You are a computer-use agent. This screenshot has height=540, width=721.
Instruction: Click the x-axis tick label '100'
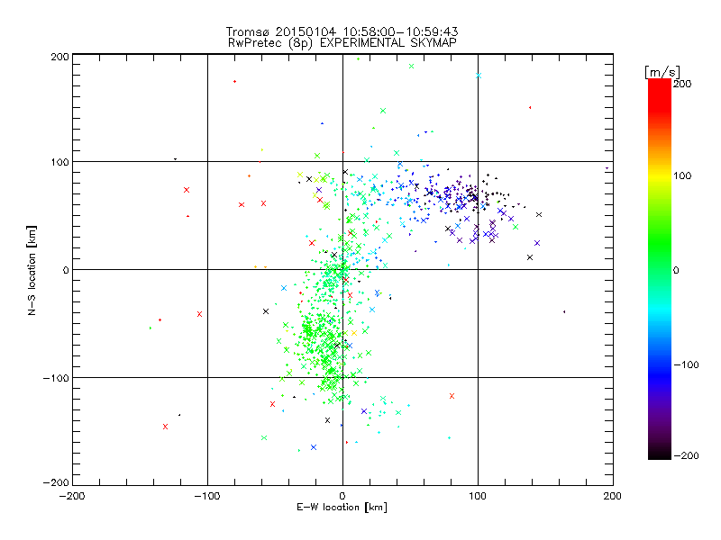(478, 496)
